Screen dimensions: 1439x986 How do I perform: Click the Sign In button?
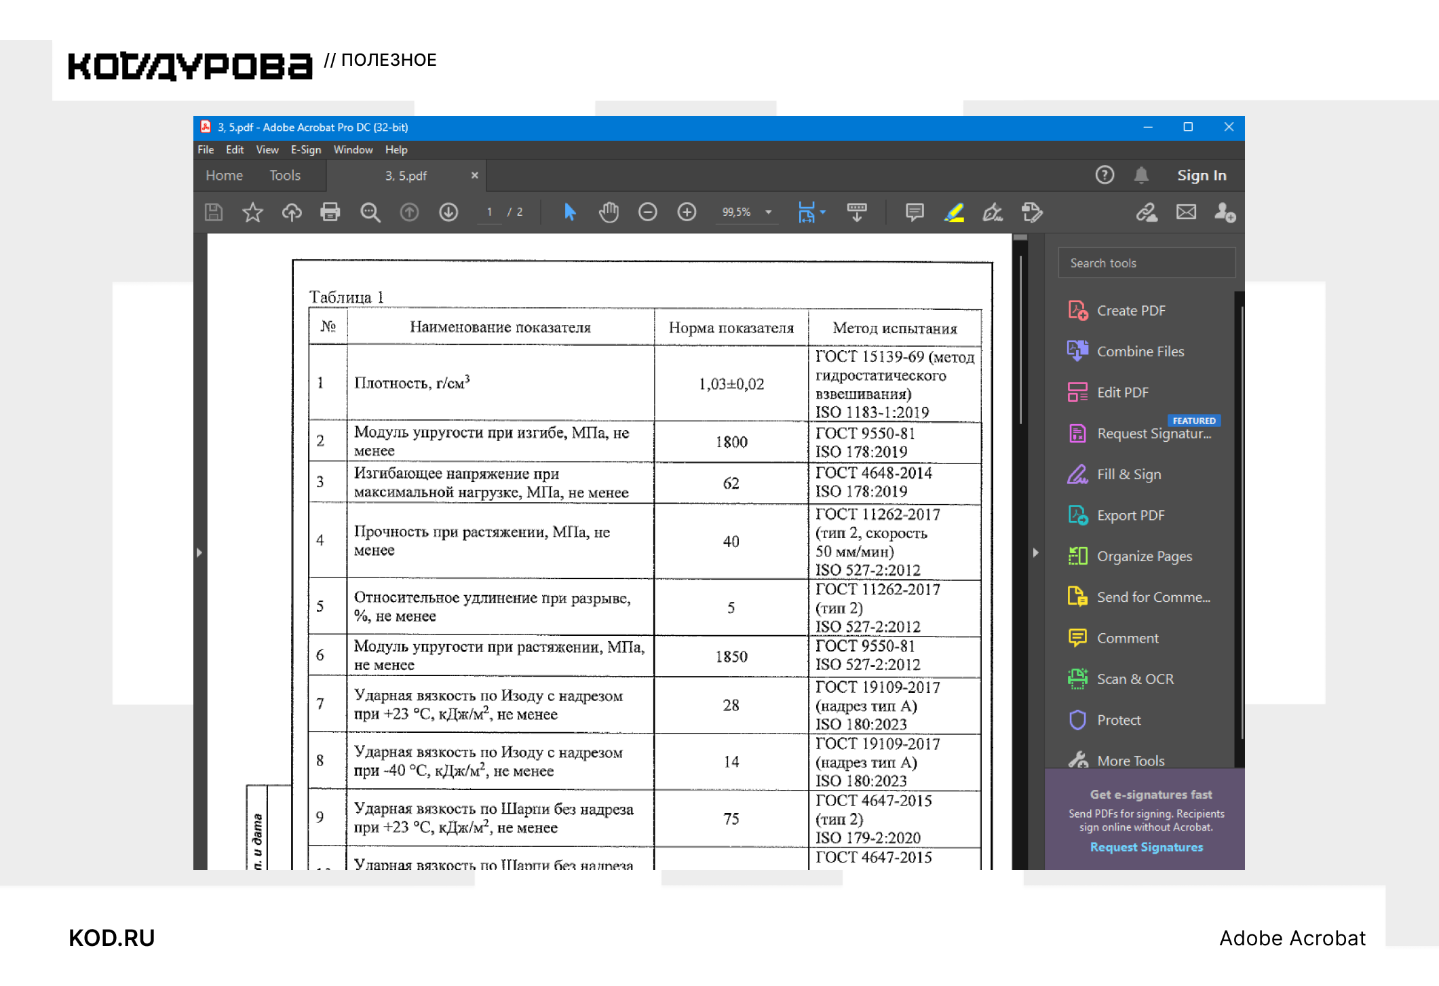coord(1202,176)
